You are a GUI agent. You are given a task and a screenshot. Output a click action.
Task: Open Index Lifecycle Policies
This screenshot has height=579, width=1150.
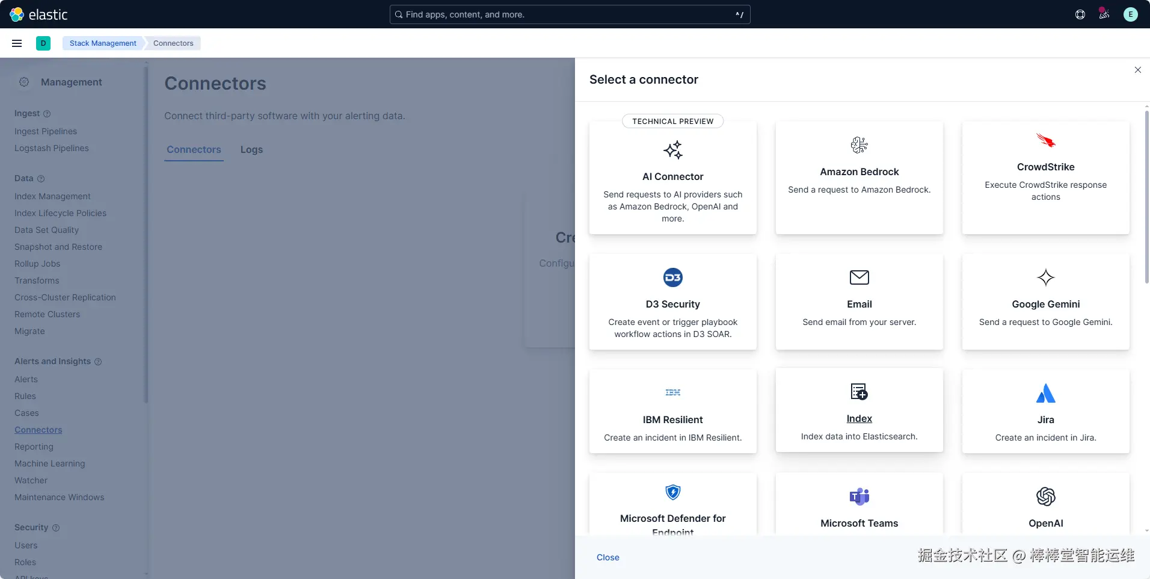[60, 213]
